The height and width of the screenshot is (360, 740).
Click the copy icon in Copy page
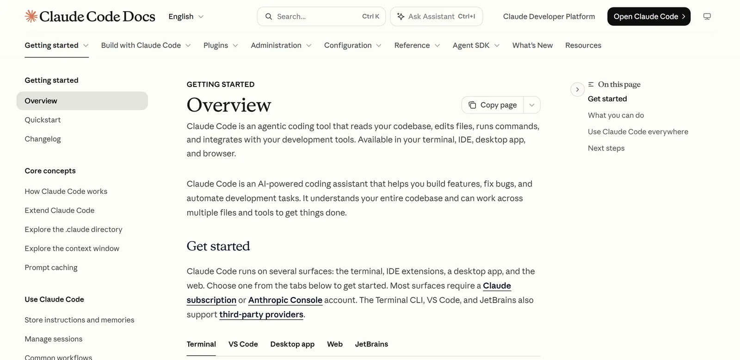pos(472,105)
